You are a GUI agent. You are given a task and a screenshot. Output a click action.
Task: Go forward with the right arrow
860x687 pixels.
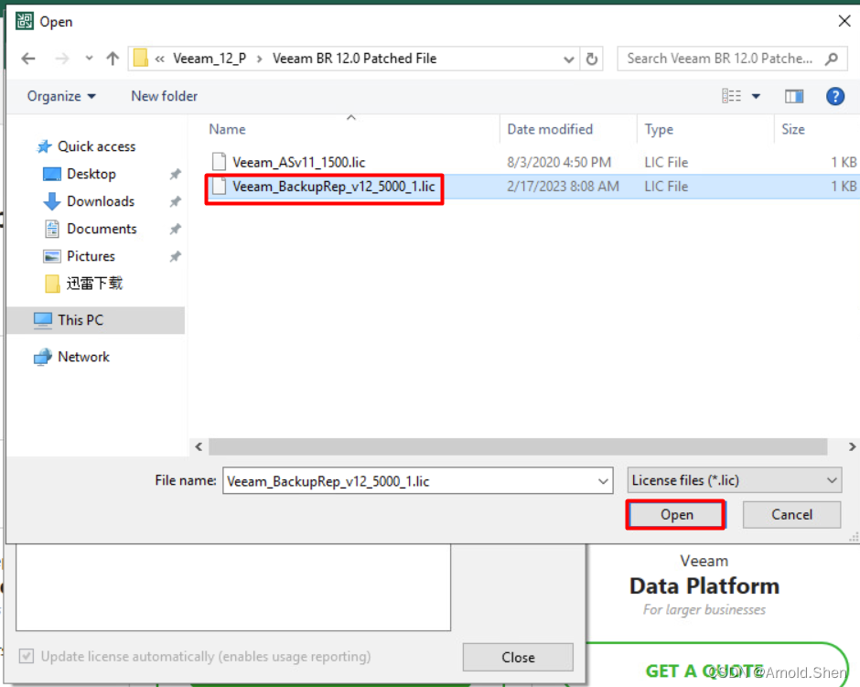click(x=62, y=59)
